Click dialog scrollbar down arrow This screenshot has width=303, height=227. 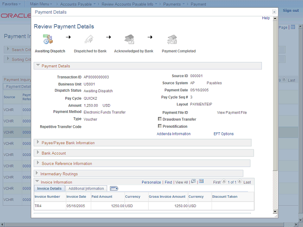click(275, 211)
